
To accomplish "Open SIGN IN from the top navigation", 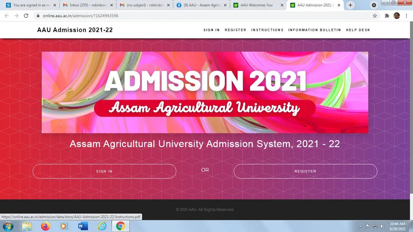I will [x=211, y=30].
